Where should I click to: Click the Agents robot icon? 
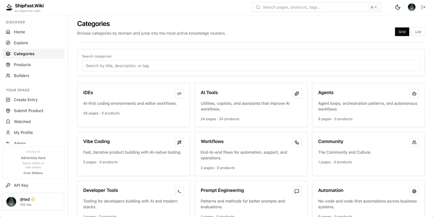tap(414, 94)
